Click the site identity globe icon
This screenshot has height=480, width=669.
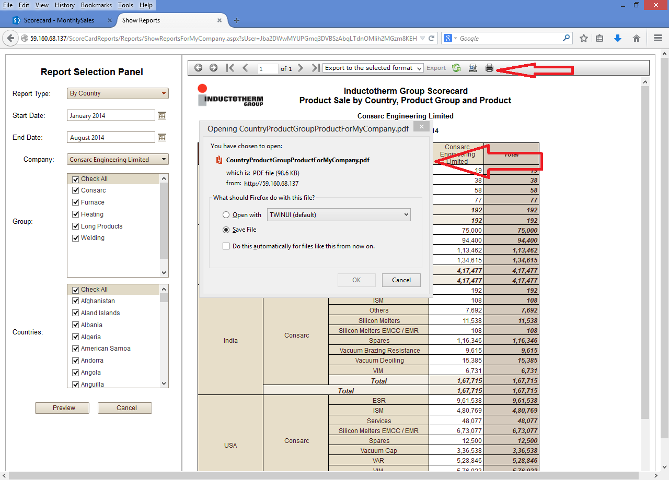tap(24, 38)
